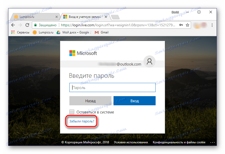
Task: Open Конфиденциальность и файлы cookie link
Action: [x=179, y=142]
